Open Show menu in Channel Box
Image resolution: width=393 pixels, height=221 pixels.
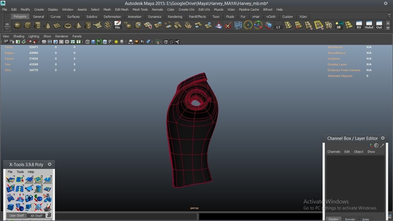point(371,152)
